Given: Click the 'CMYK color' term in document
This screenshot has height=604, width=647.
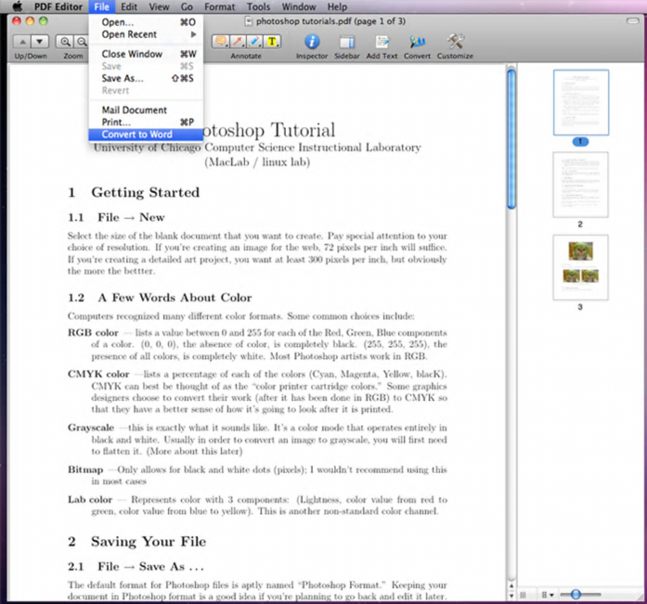Looking at the screenshot, I should pos(98,375).
